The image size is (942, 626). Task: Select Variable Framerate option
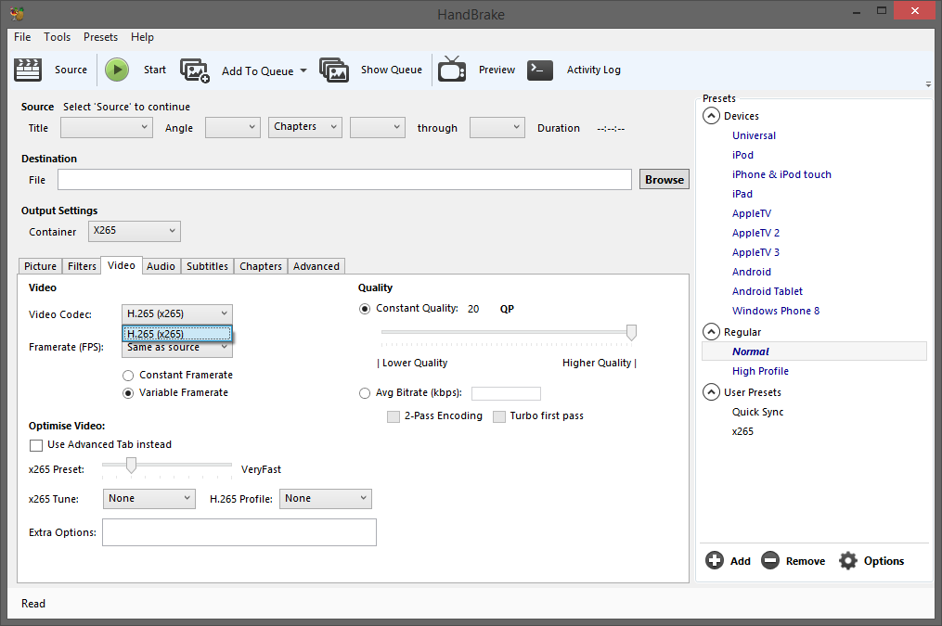128,393
